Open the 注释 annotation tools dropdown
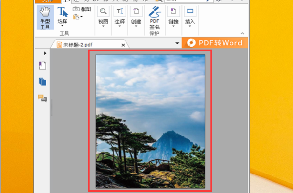 pos(120,17)
